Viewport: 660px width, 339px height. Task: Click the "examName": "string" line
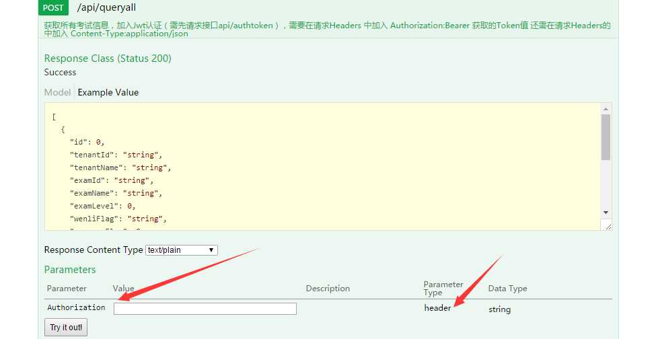[x=116, y=193]
